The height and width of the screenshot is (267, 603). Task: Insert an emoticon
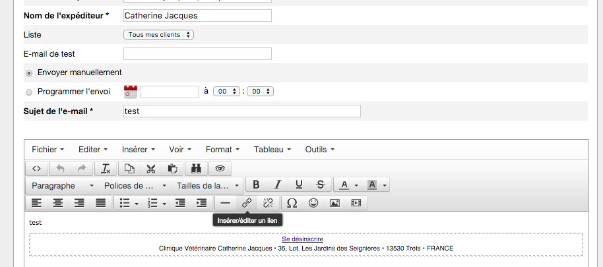click(x=314, y=203)
